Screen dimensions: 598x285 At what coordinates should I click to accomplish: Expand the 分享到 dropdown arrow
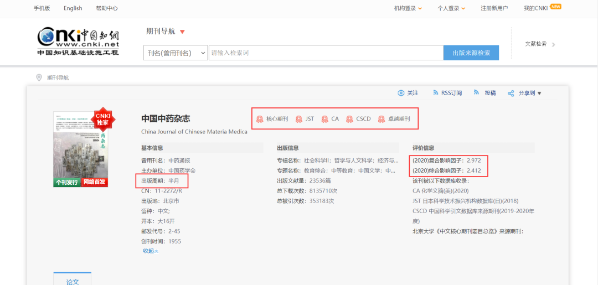click(539, 94)
